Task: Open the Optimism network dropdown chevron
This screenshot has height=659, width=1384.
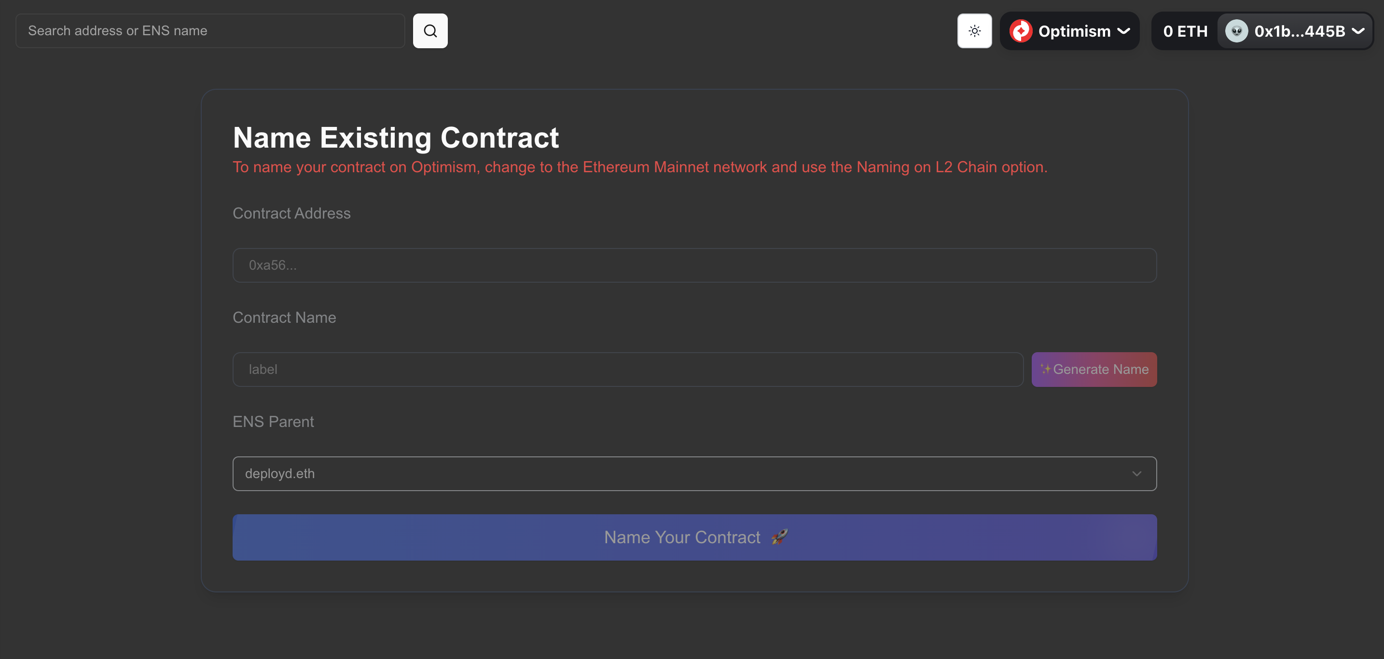Action: (x=1123, y=31)
